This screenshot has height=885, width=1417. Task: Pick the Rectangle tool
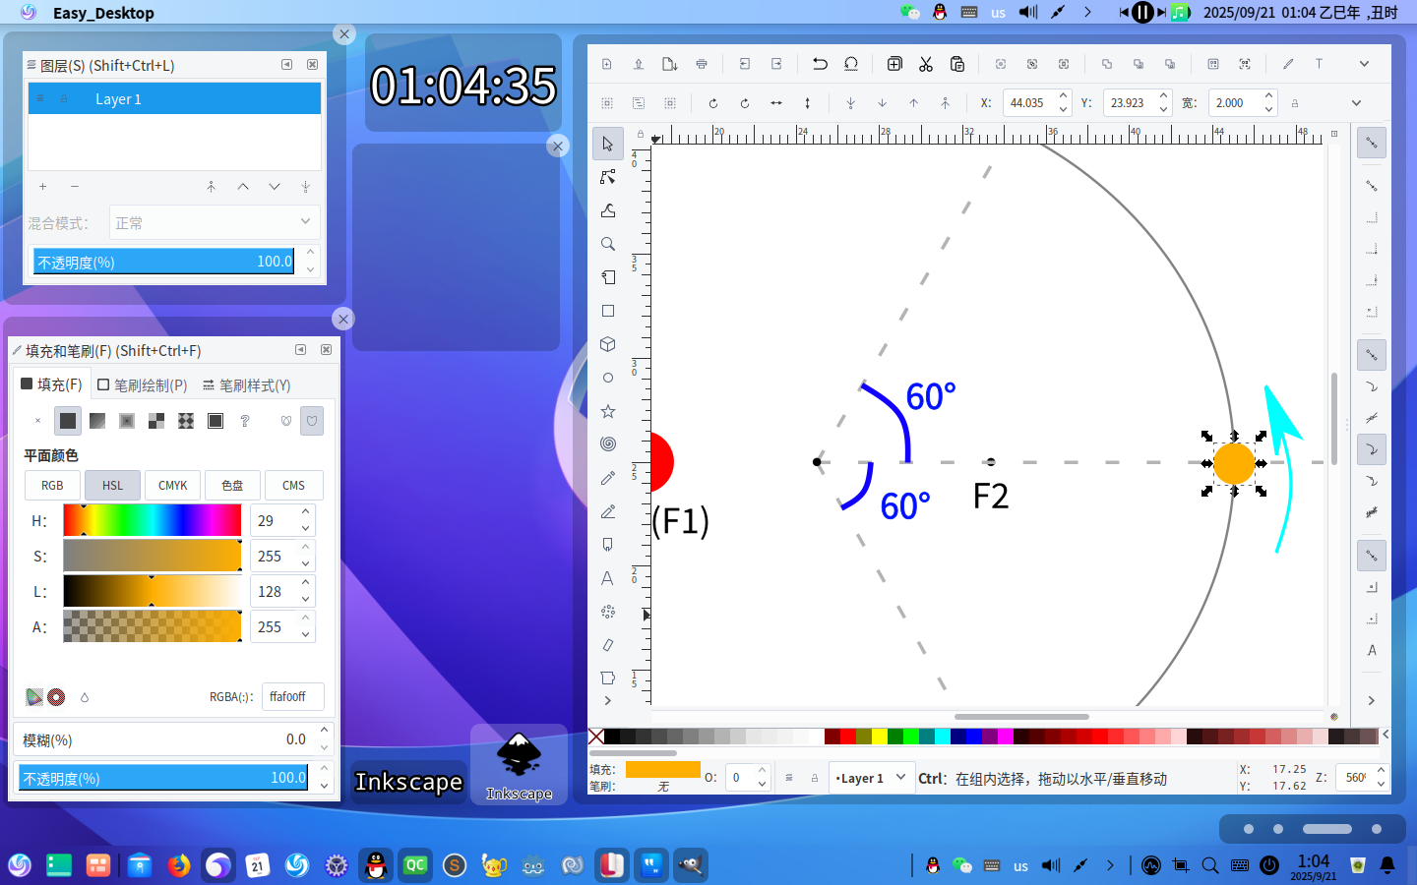(608, 311)
